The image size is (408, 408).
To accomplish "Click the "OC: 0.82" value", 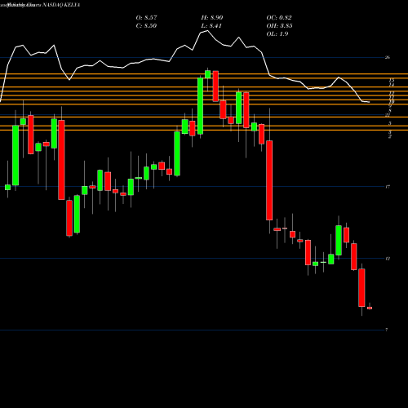I will coord(279,18).
